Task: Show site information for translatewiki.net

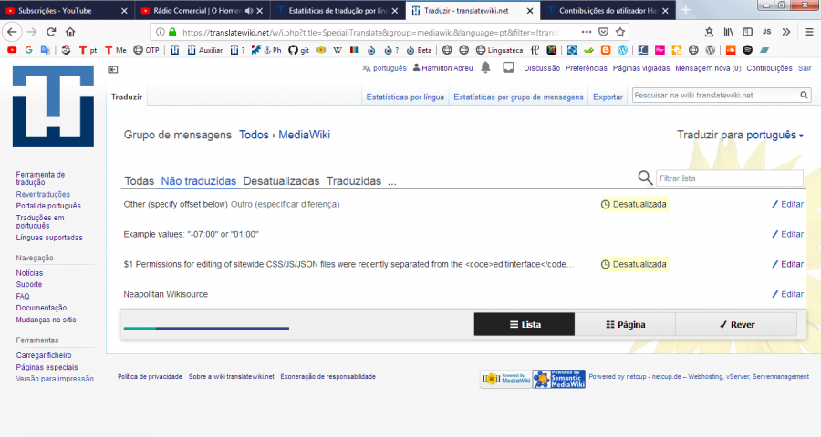Action: pos(161,32)
